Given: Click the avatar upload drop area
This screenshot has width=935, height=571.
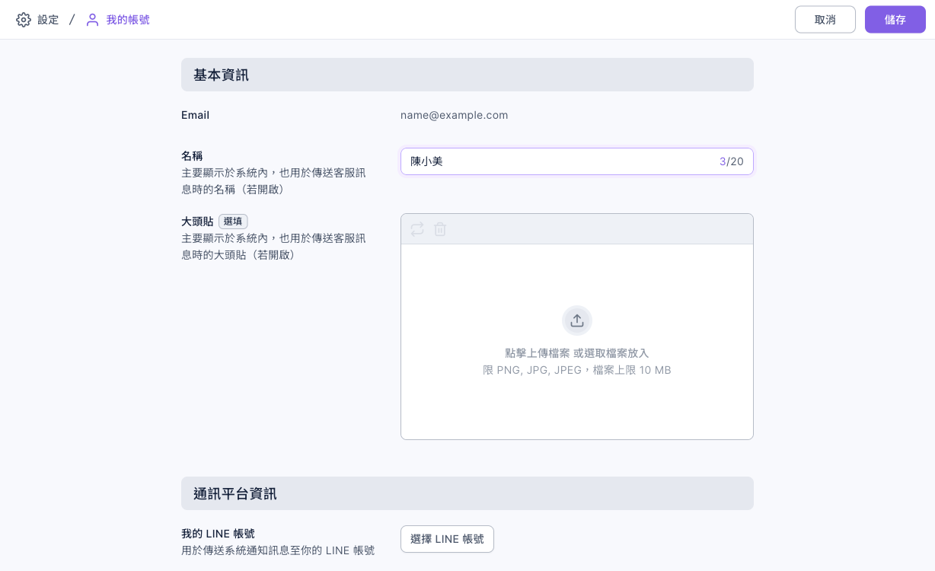Looking at the screenshot, I should [x=577, y=342].
